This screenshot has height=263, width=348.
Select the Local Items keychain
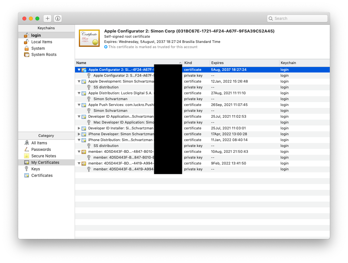coord(42,42)
